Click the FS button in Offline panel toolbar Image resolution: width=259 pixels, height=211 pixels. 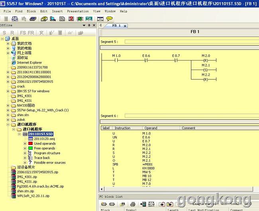click(23, 33)
